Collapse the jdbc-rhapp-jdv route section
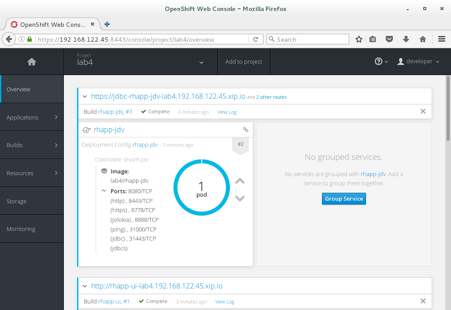Viewport: 451px width, 310px height. pos(85,97)
